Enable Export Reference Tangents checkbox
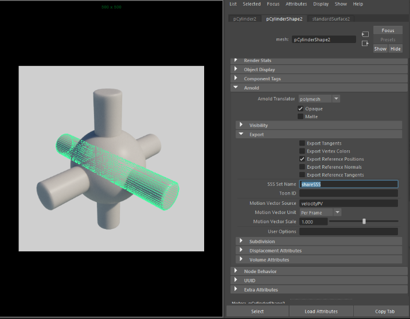The image size is (410, 319). coord(302,175)
